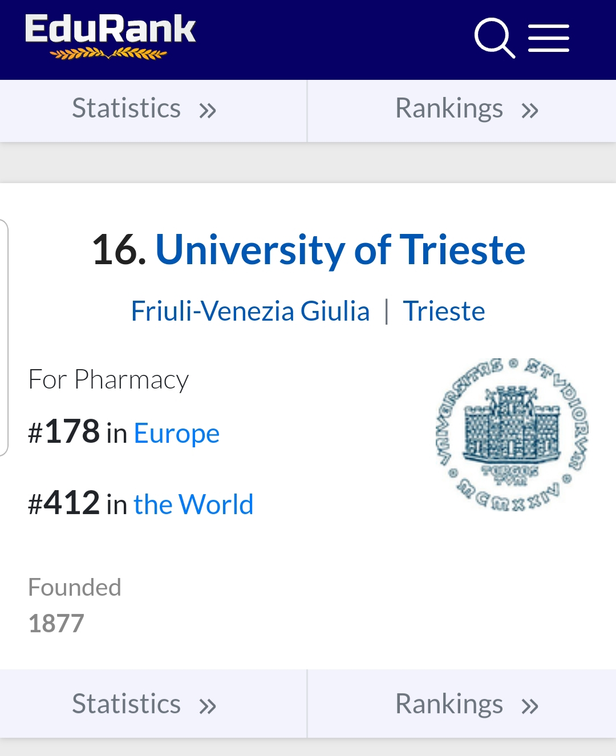This screenshot has width=616, height=756.
Task: Open the top Rankings tab
Action: [x=462, y=111]
